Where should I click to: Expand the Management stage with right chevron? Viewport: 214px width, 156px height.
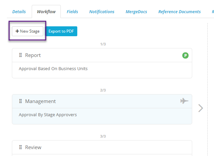click(201, 108)
